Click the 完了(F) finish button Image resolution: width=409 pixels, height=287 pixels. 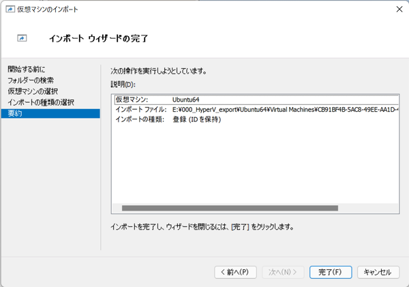pyautogui.click(x=331, y=272)
